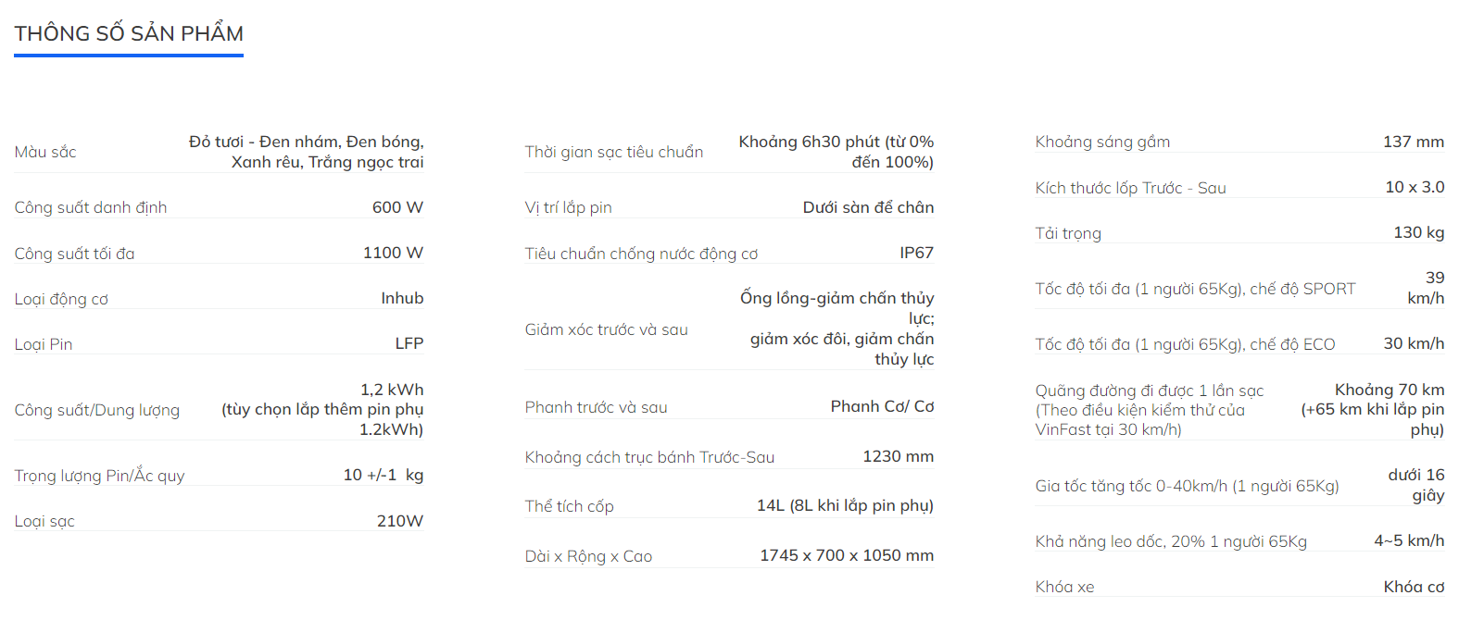Click the Màu sắc label
This screenshot has height=620, width=1459.
(45, 152)
